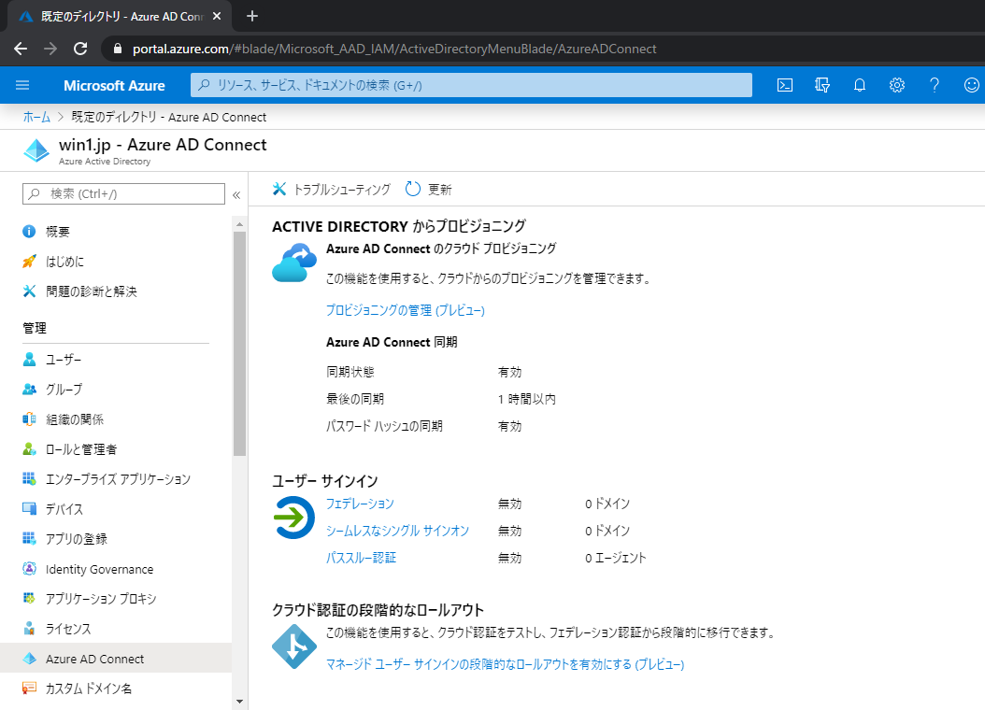Image resolution: width=985 pixels, height=710 pixels.
Task: Click トラブルシューティング in the toolbar
Action: (332, 189)
